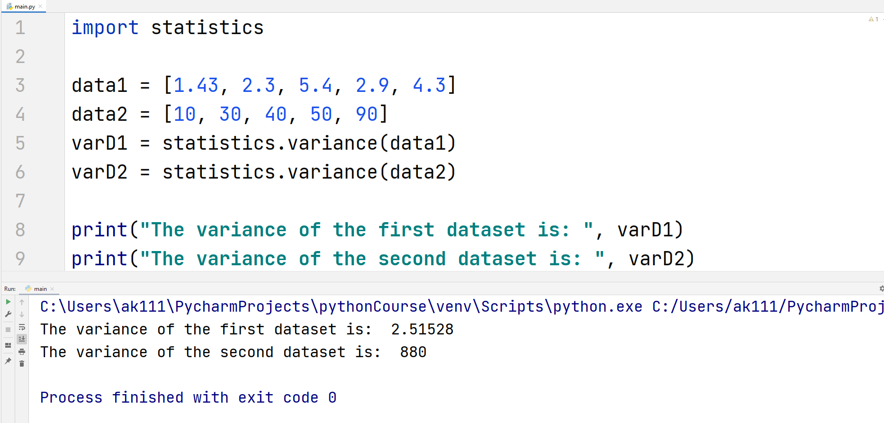
Task: Clear console output with trash icon
Action: coord(22,363)
